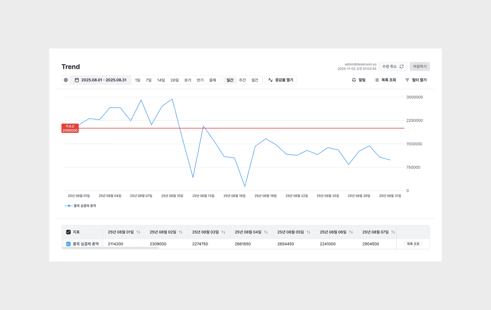The width and height of the screenshot is (491, 310).
Task: Click the admin@deskroom.so account text
Action: pos(360,64)
